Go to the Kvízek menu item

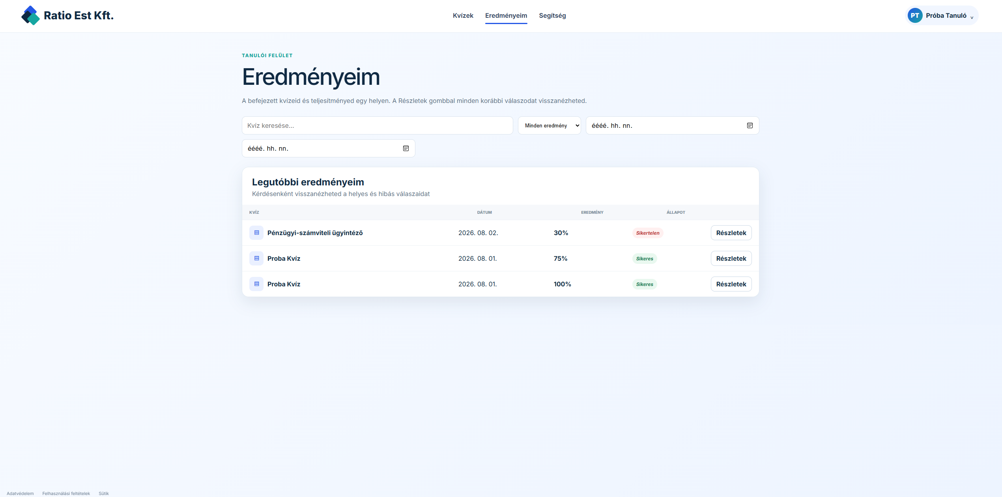click(x=463, y=15)
